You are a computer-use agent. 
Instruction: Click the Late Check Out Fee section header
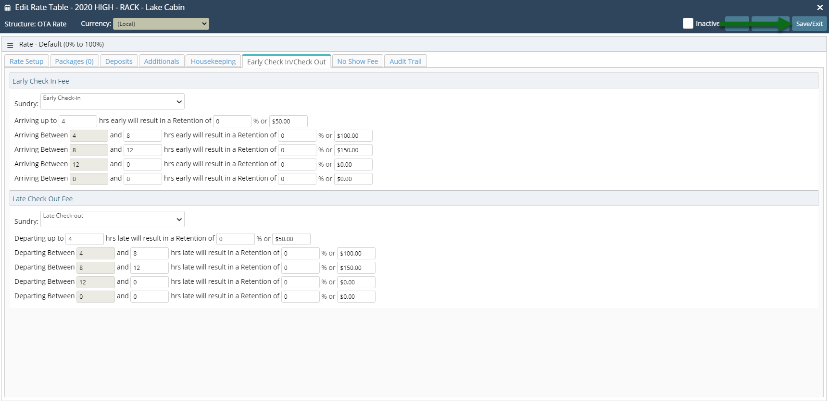[414, 198]
